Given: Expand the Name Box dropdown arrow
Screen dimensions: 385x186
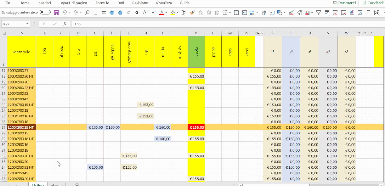Looking at the screenshot, I should pyautogui.click(x=27, y=24).
